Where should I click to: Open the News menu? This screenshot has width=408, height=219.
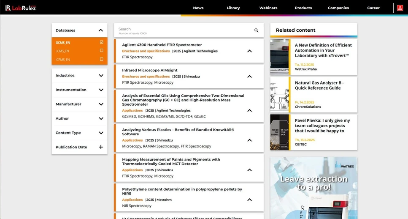click(198, 8)
